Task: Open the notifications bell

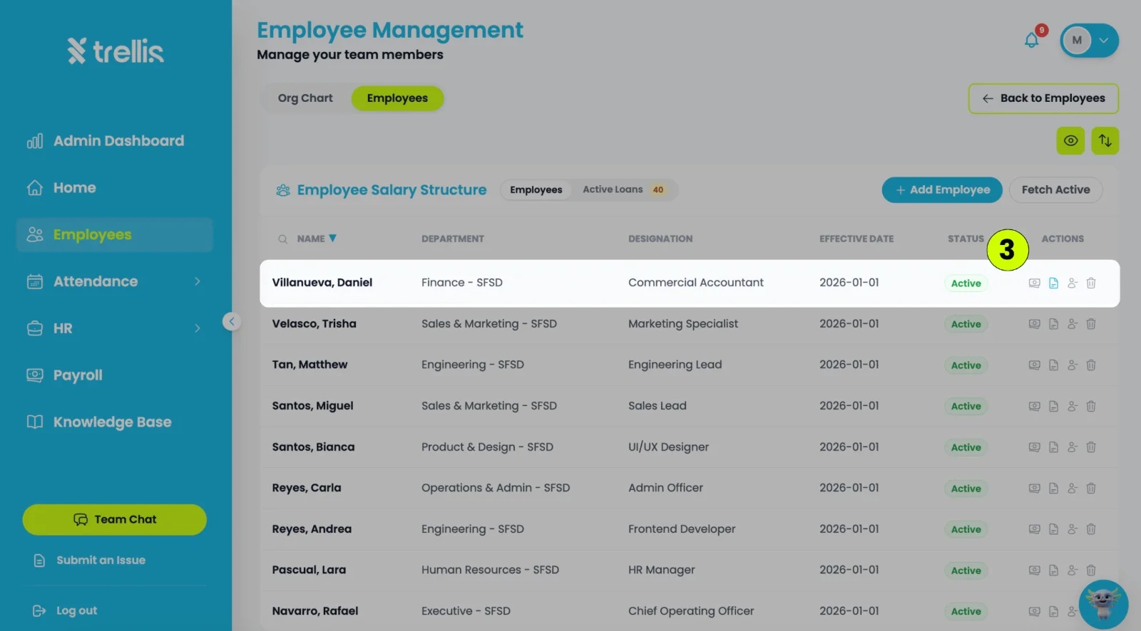Action: (x=1031, y=41)
